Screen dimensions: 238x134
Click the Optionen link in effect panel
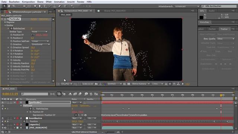click(44, 19)
